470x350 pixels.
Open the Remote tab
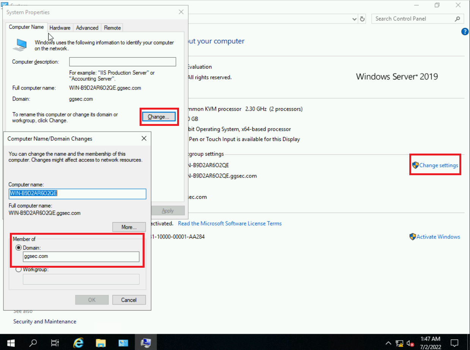point(112,28)
